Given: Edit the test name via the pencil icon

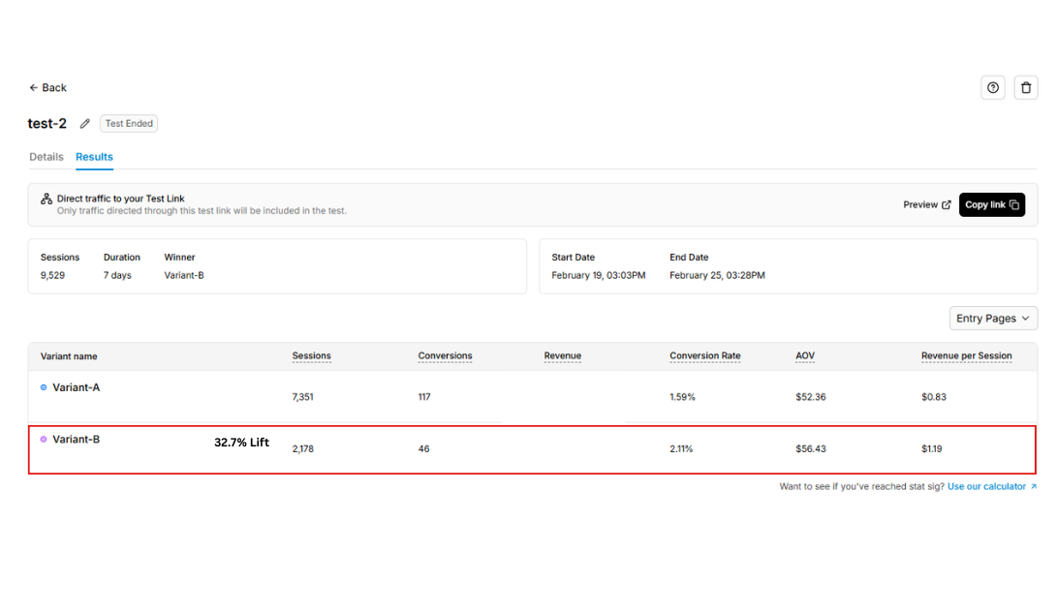Looking at the screenshot, I should pos(83,123).
